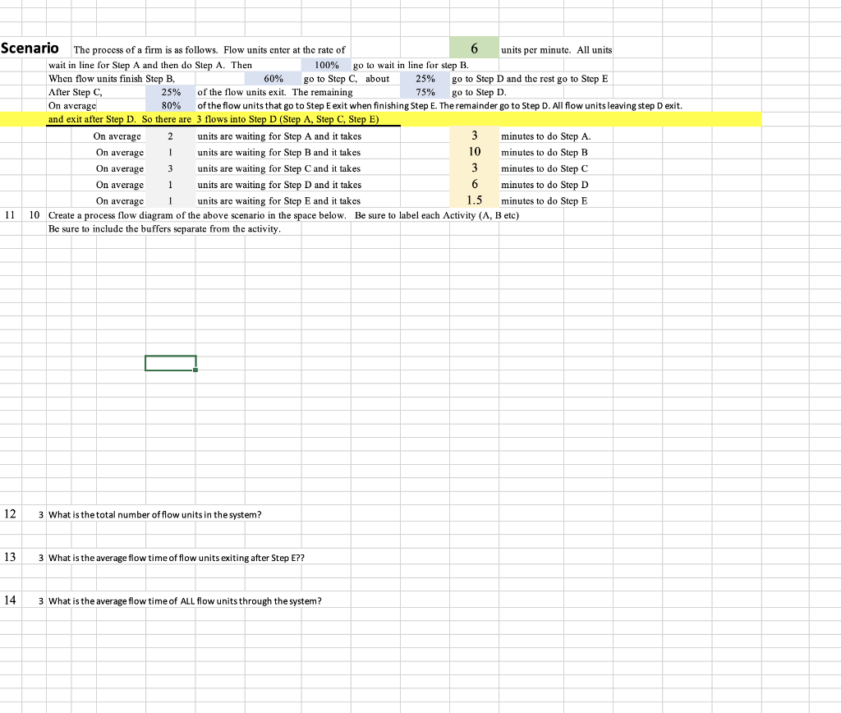Select the 'minutes to do Step E' label

point(544,200)
